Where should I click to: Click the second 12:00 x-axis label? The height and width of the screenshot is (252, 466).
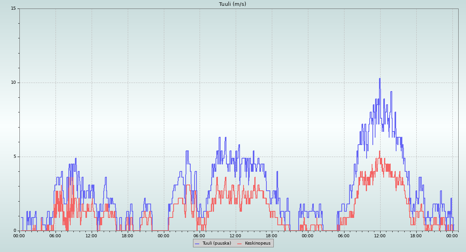click(236, 236)
